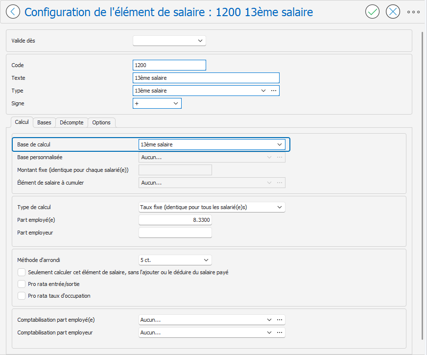The width and height of the screenshot is (427, 355).
Task: Expand the Type dropdown
Action: click(x=263, y=91)
